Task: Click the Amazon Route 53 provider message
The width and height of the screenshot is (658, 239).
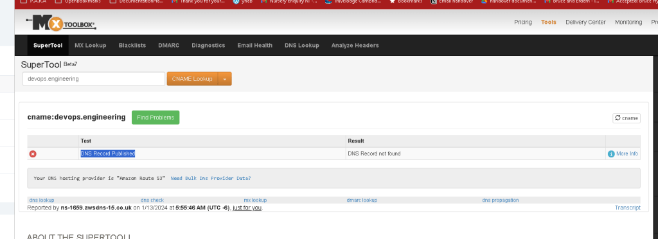Action: pyautogui.click(x=100, y=178)
